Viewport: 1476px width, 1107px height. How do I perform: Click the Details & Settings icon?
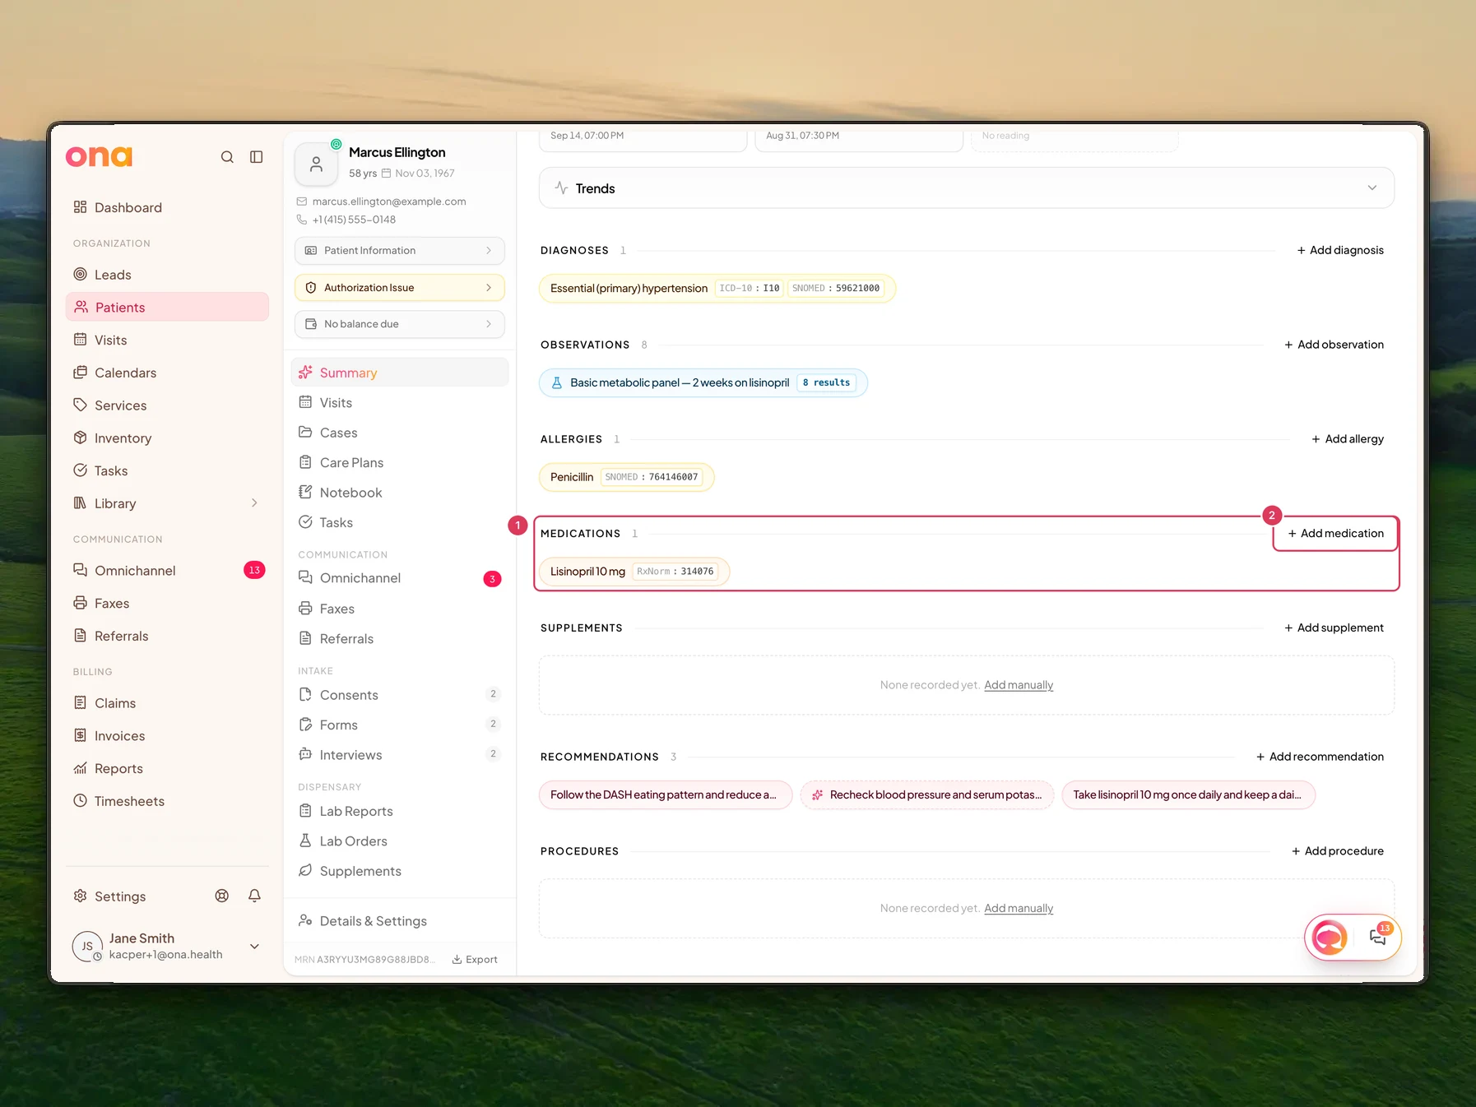point(305,921)
